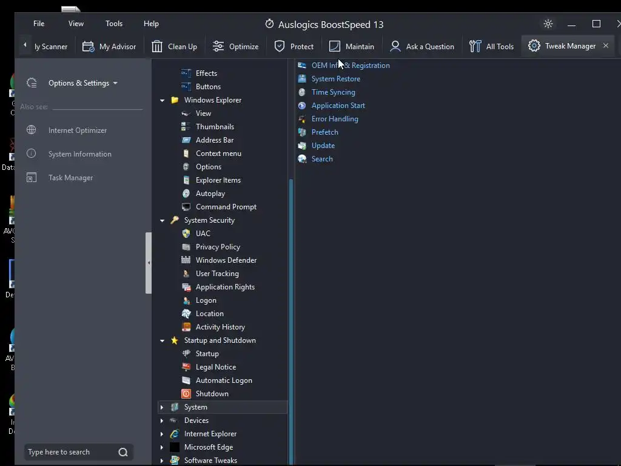
Task: Switch to the Clean Up tab
Action: [174, 46]
